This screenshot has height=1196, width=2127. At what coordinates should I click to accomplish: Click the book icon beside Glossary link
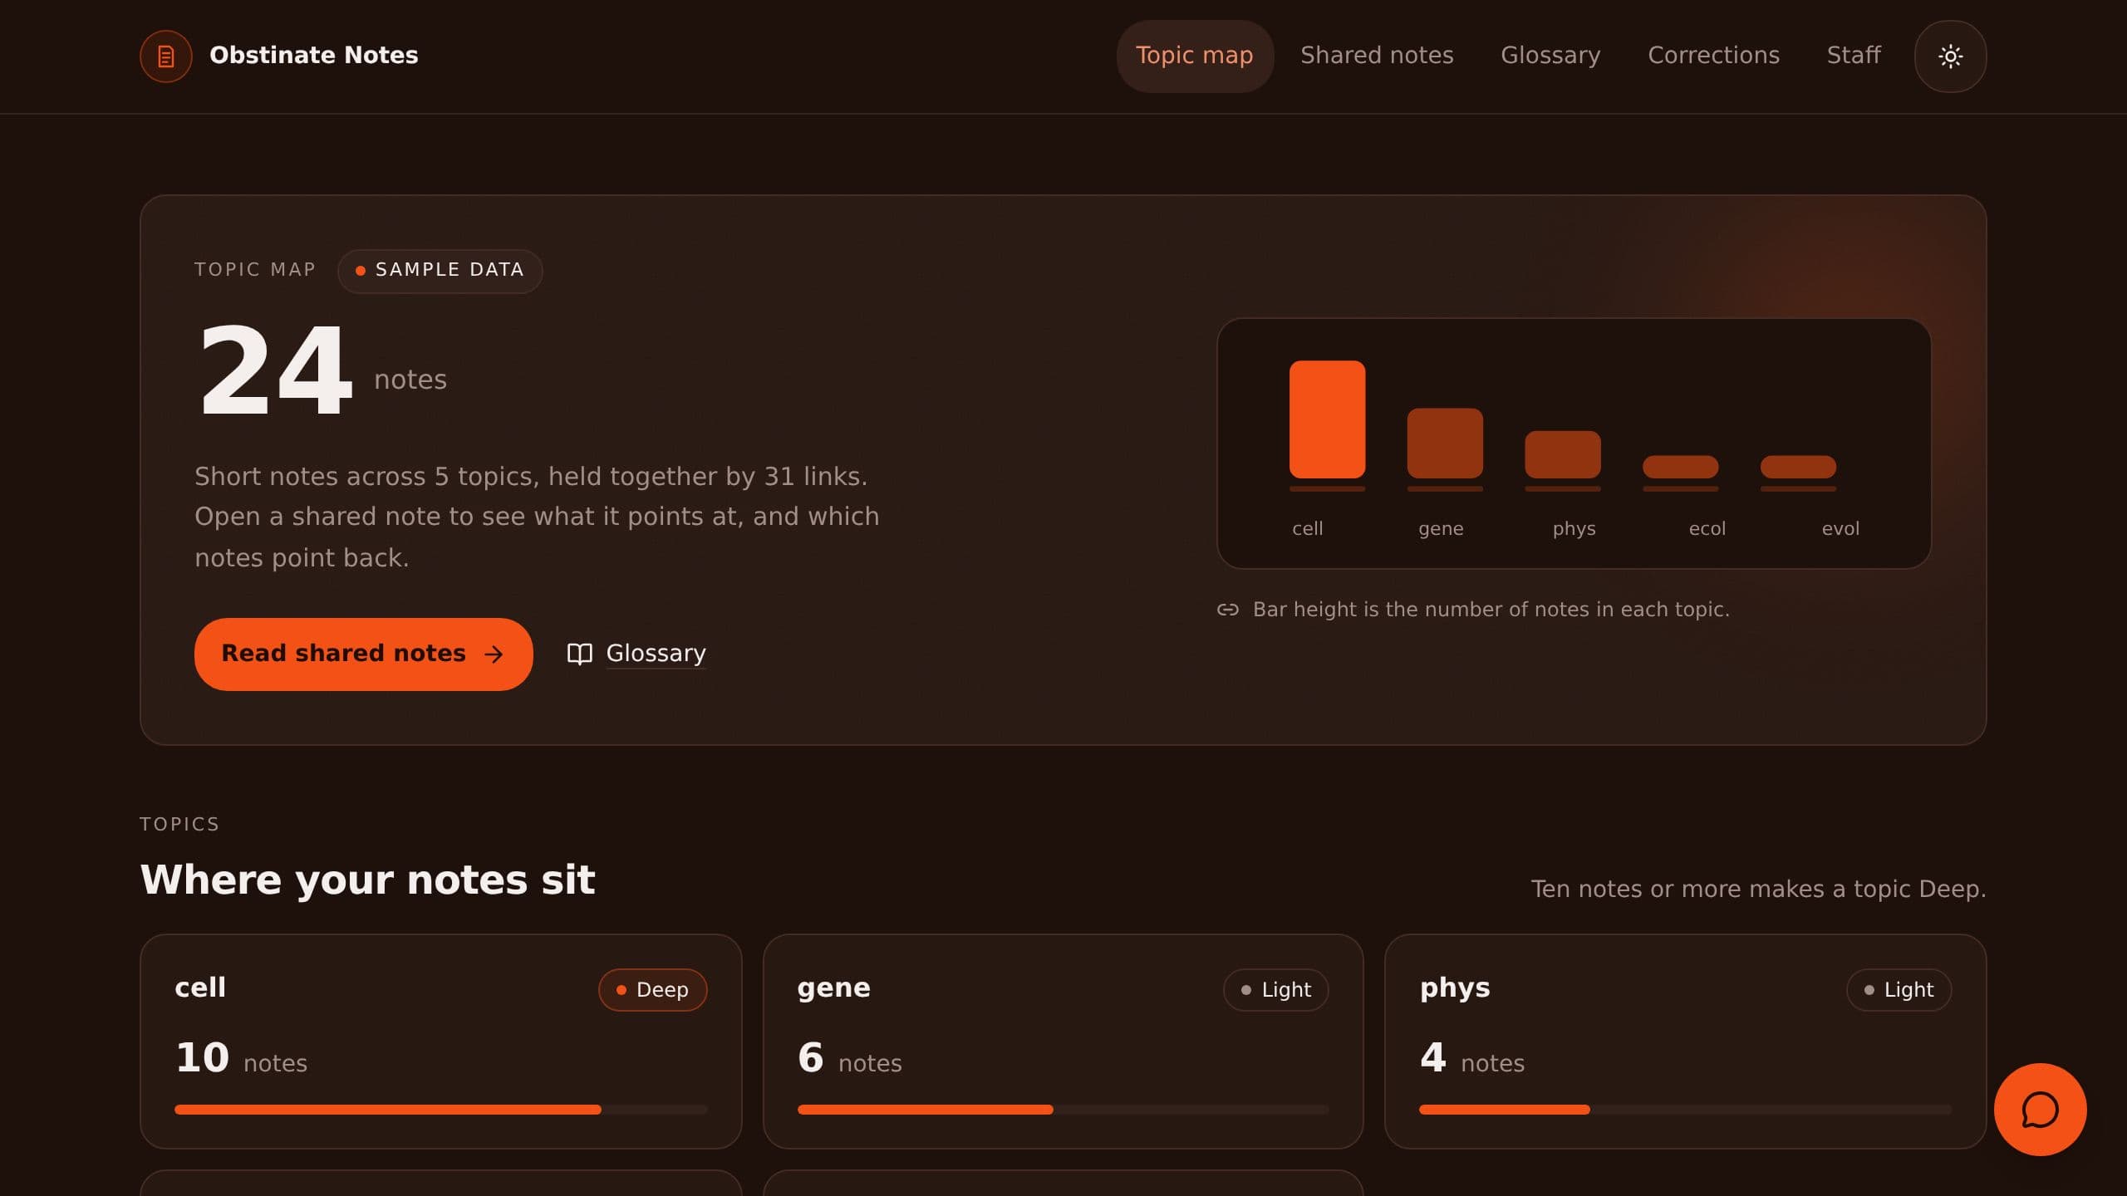pos(579,654)
